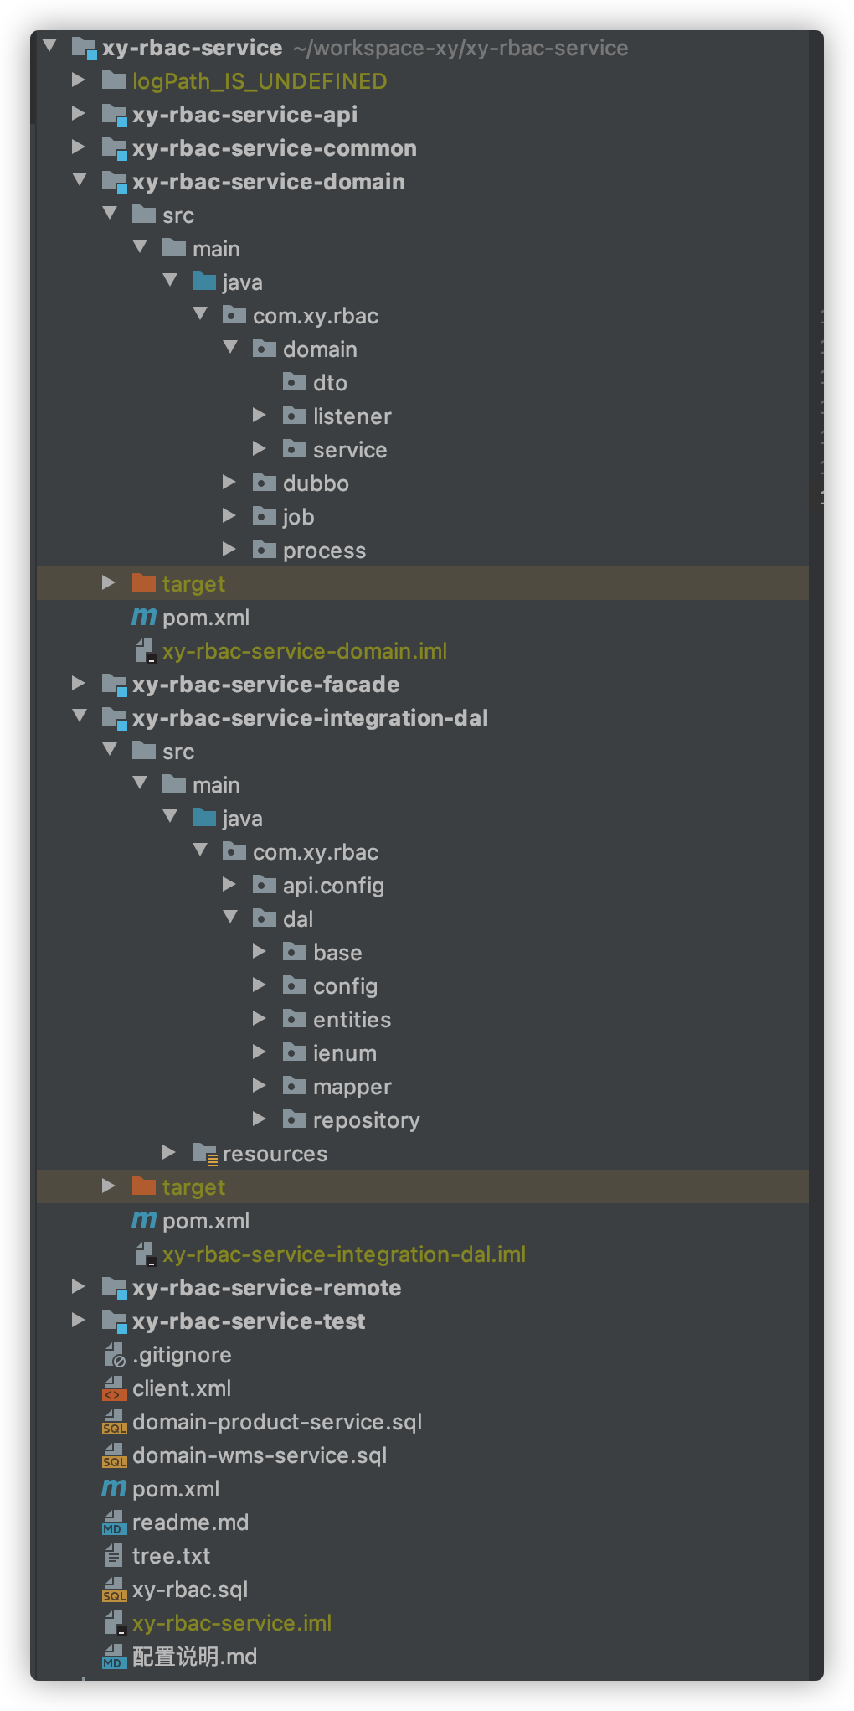
Task: Select the domain package row
Action: pyautogui.click(x=423, y=349)
